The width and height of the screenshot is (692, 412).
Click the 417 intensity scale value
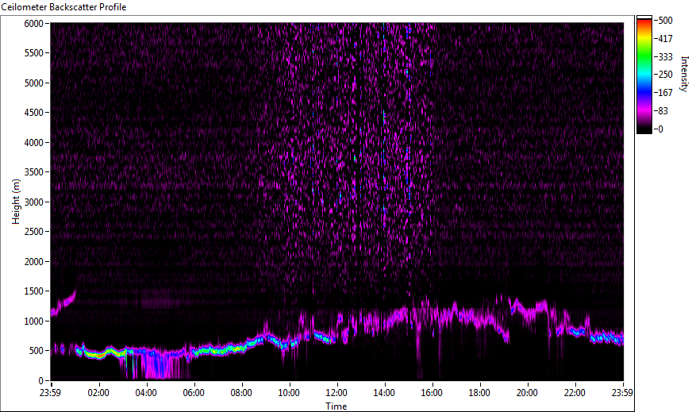(x=665, y=39)
